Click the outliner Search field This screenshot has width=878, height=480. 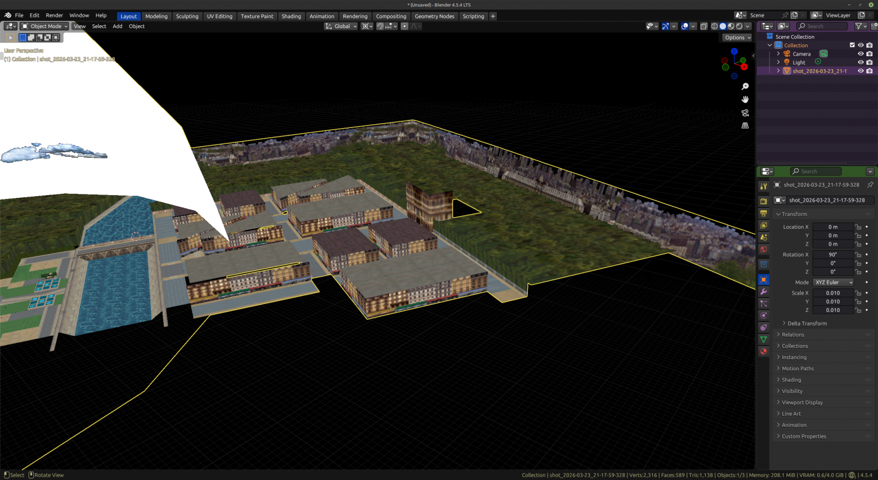pyautogui.click(x=822, y=26)
